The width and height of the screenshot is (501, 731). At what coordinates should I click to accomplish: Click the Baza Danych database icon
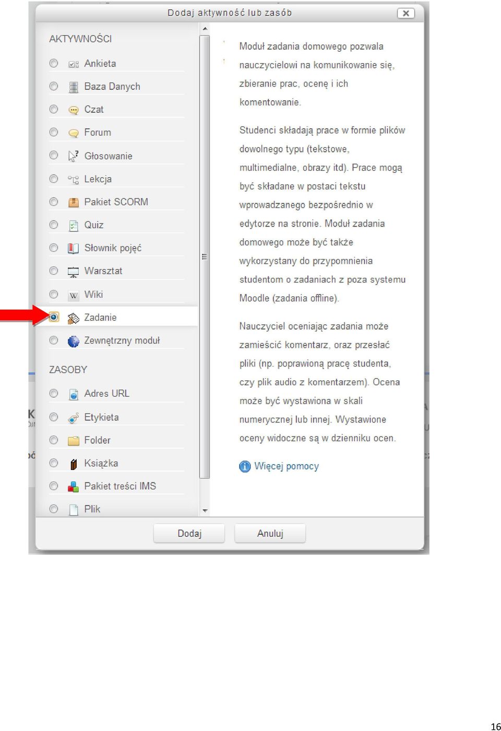74,87
